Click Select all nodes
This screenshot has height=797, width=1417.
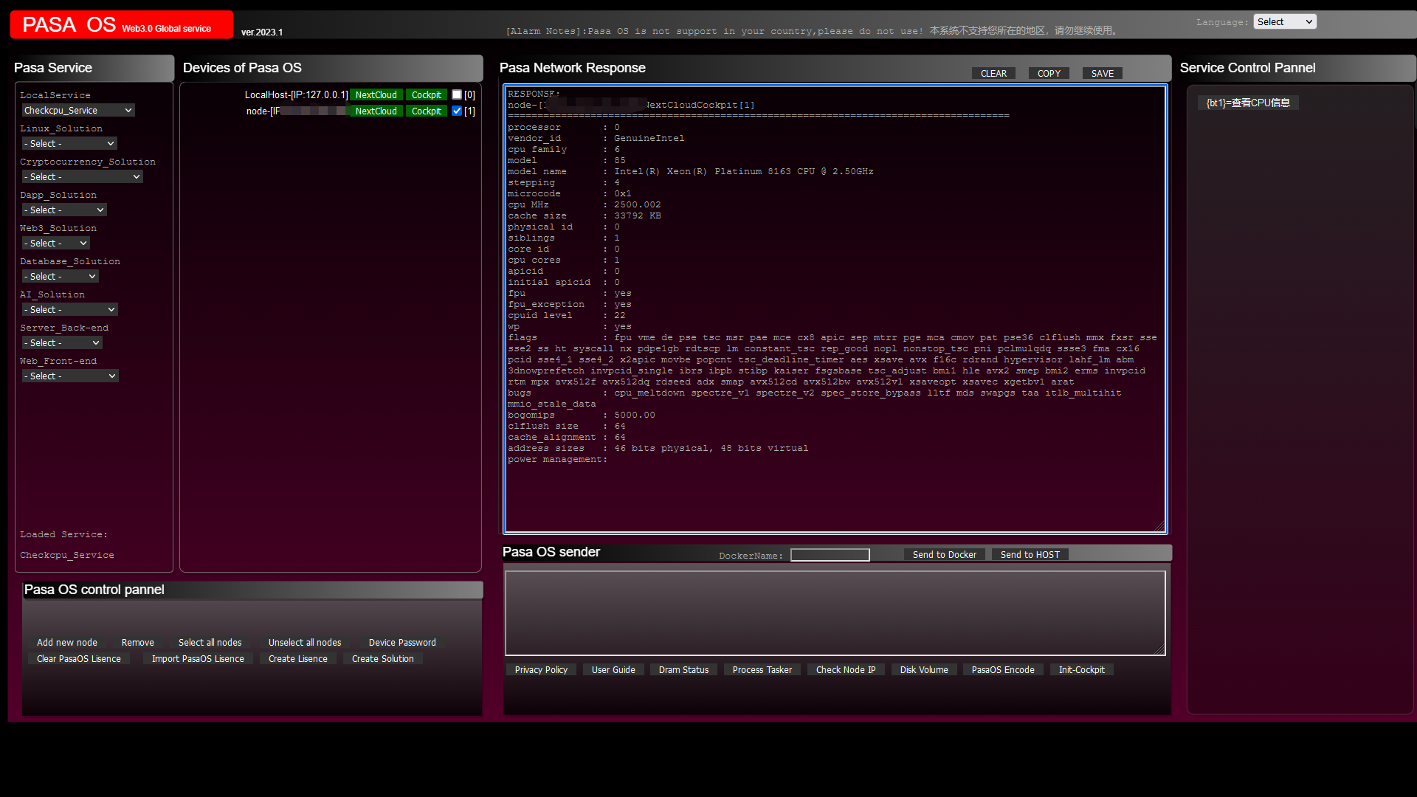[210, 642]
